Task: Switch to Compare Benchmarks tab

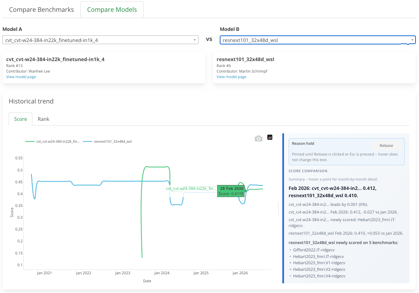Action: 41,9
